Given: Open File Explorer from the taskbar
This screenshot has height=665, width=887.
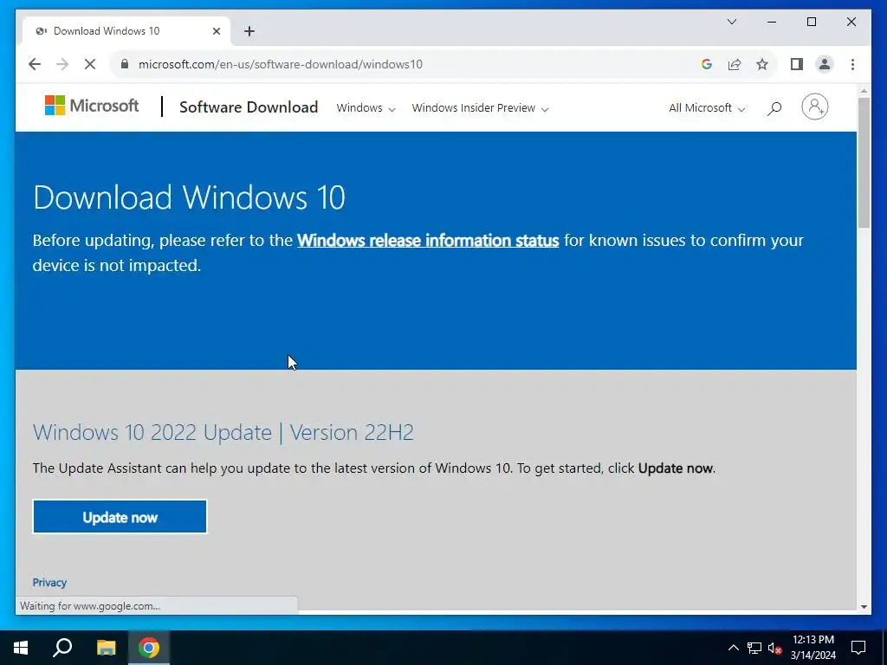Looking at the screenshot, I should point(106,648).
